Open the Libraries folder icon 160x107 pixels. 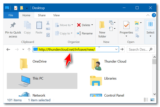coord(96,81)
